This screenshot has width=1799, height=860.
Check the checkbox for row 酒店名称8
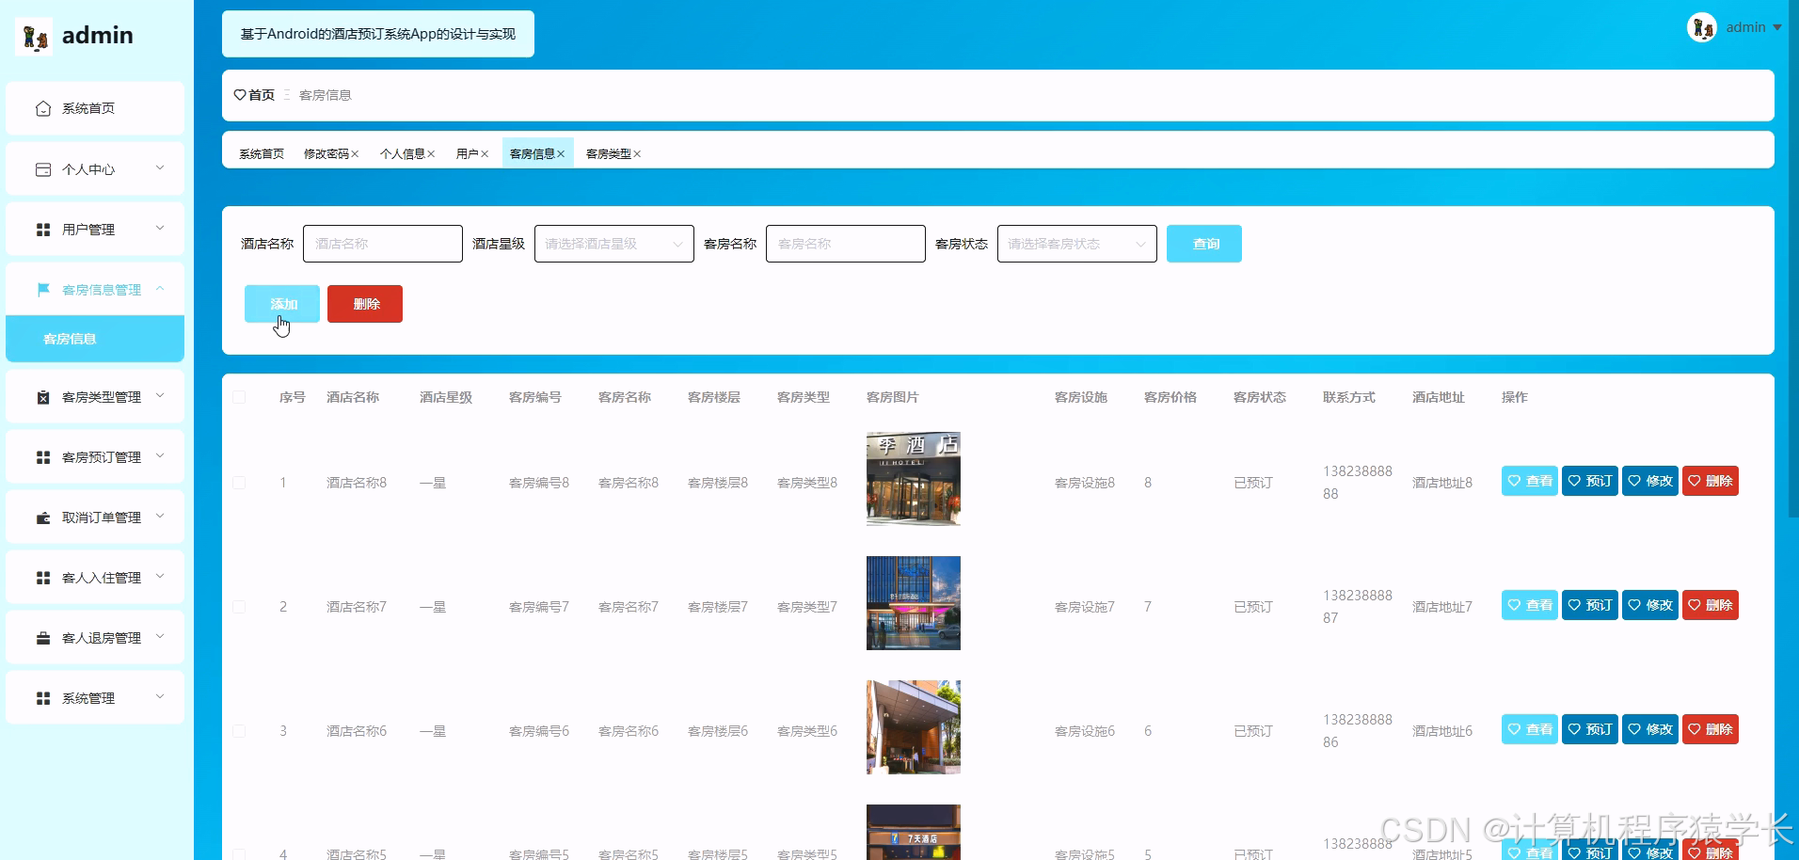(x=239, y=483)
